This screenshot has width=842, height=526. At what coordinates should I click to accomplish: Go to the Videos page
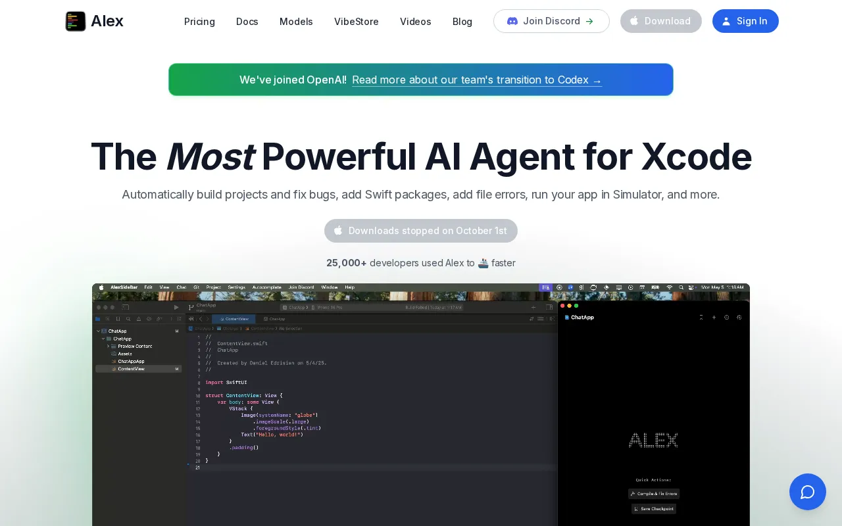coord(416,21)
